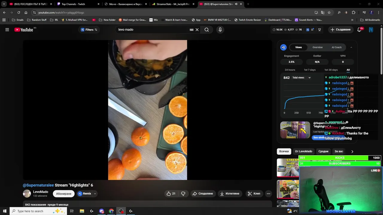Clear the levo mado search text
This screenshot has width=383, height=215.
pos(197,30)
